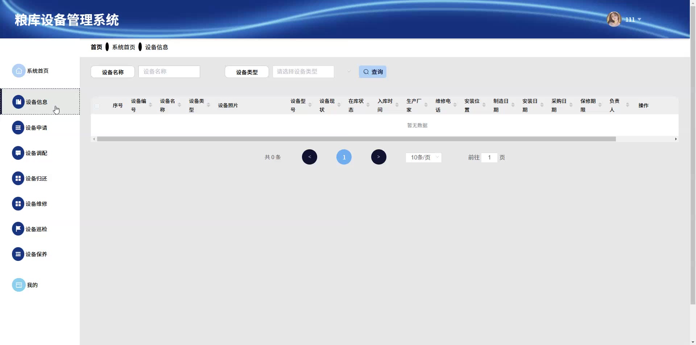
Task: Open 设备申请 in the sidebar menu
Action: point(36,128)
